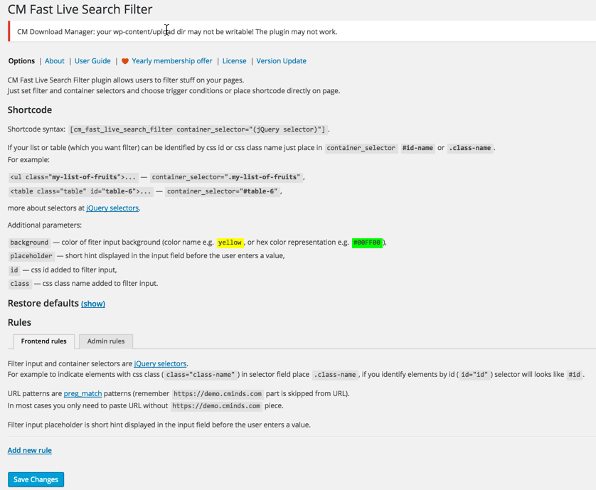Select the Options menu item
This screenshot has height=490, width=596.
(21, 61)
